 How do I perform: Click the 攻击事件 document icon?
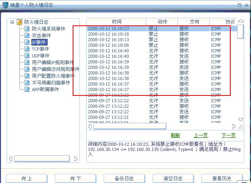[27, 35]
